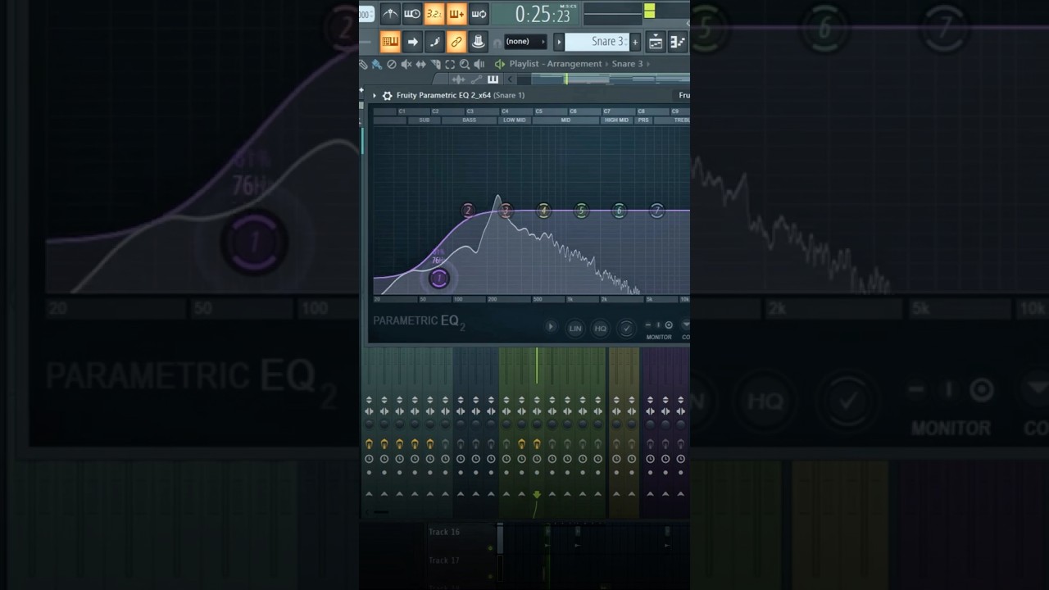
Task: Select the Slice tool in Playlist
Action: click(x=436, y=64)
